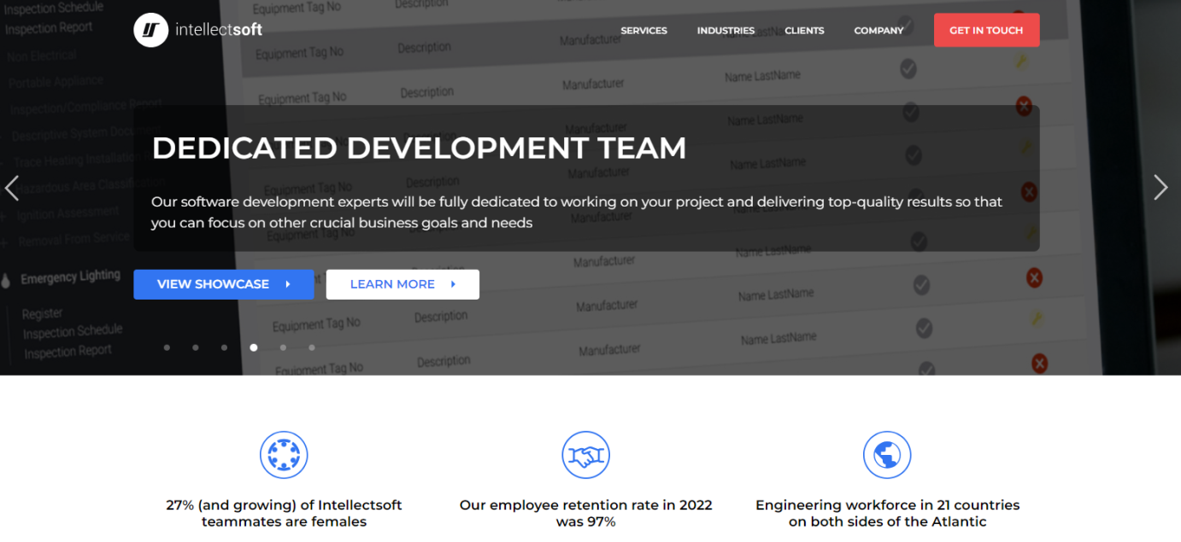This screenshot has width=1181, height=542.
Task: Select the fifth carousel dot
Action: [283, 347]
